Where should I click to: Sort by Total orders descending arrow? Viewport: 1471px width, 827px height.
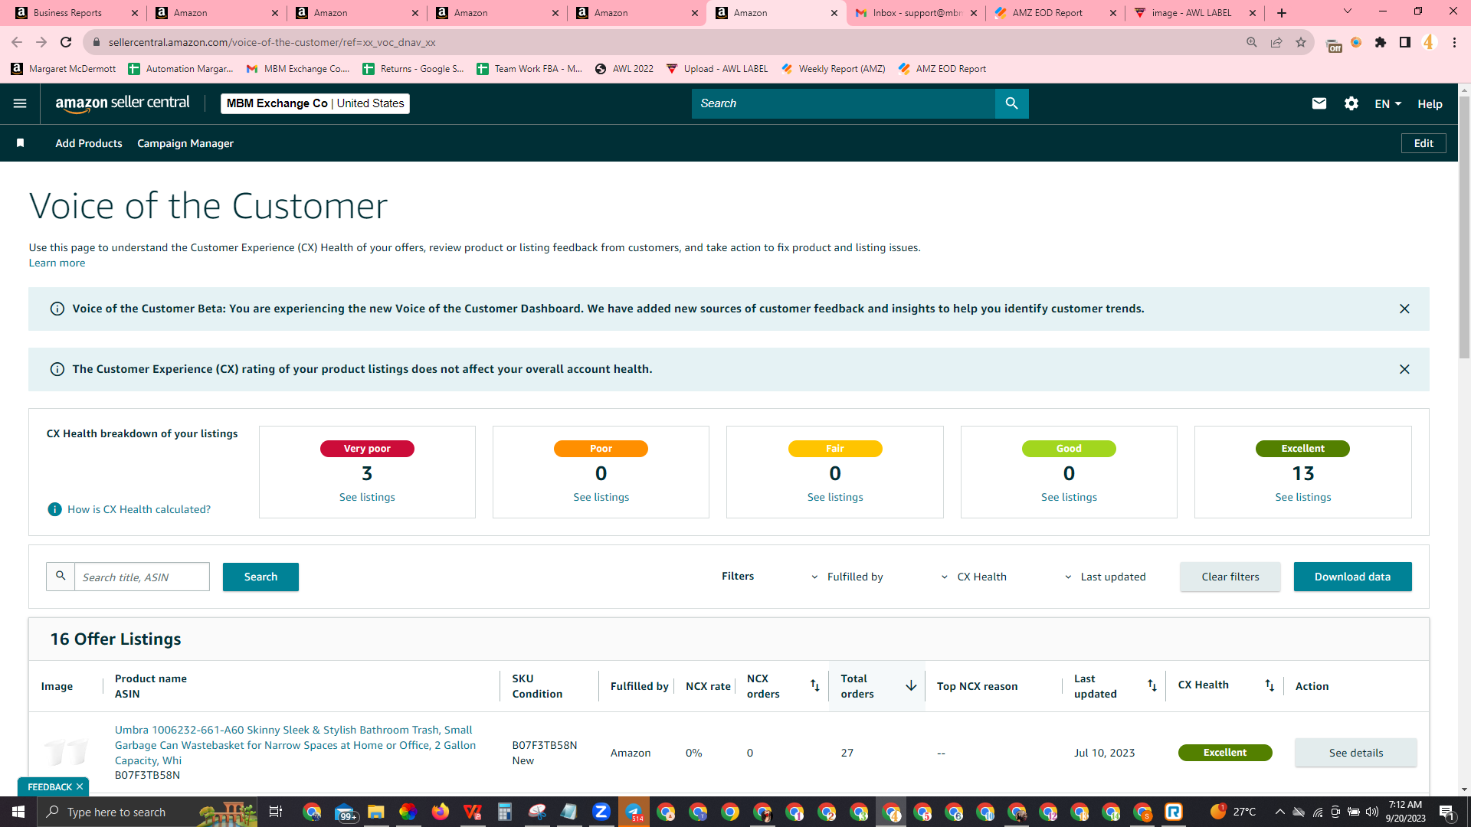tap(911, 685)
